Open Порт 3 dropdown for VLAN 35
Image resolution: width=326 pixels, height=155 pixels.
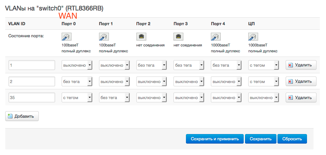pyautogui.click(x=189, y=97)
